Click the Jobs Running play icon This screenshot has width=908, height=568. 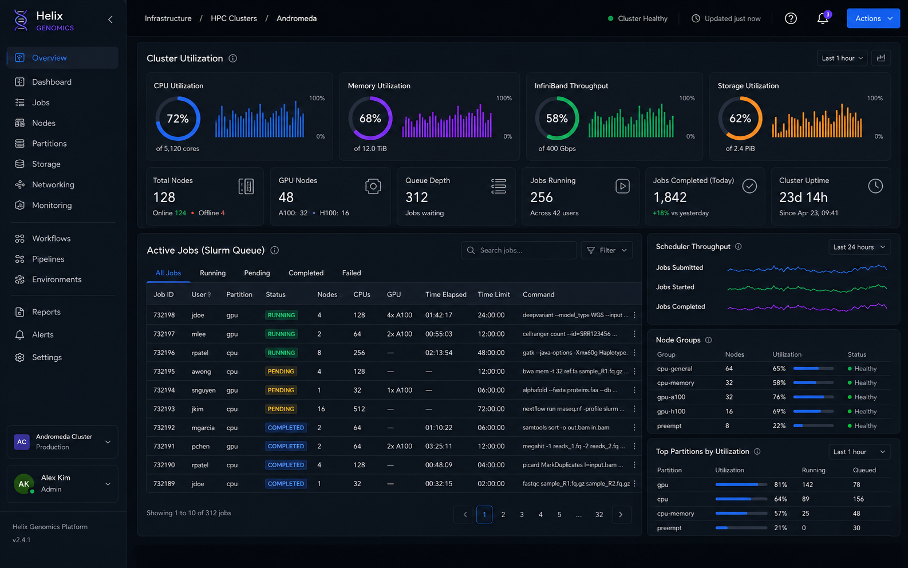[623, 186]
